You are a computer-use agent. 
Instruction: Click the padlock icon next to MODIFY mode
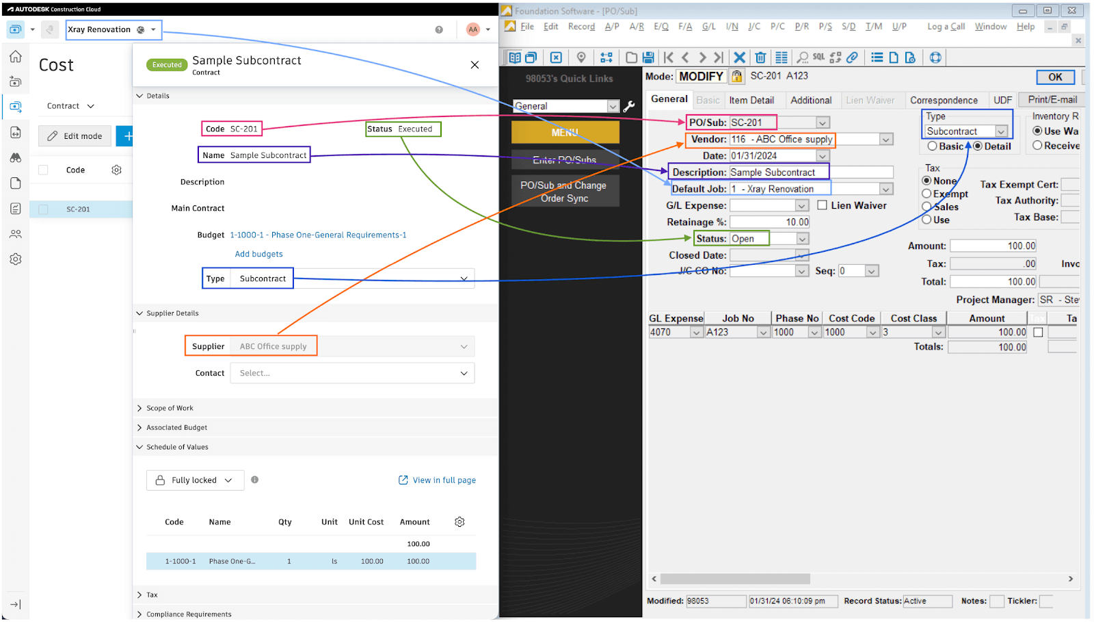click(737, 76)
